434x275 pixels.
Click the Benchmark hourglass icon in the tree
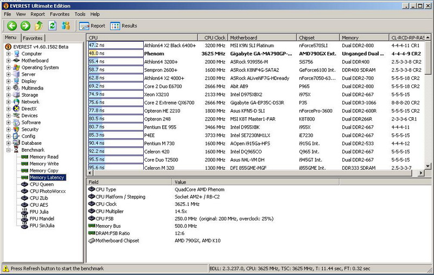[x=17, y=150]
